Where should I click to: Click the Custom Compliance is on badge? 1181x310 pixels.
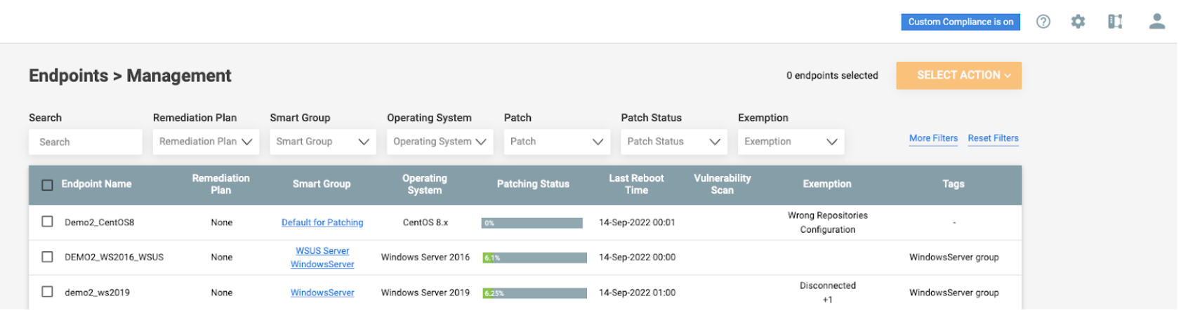[x=961, y=22]
